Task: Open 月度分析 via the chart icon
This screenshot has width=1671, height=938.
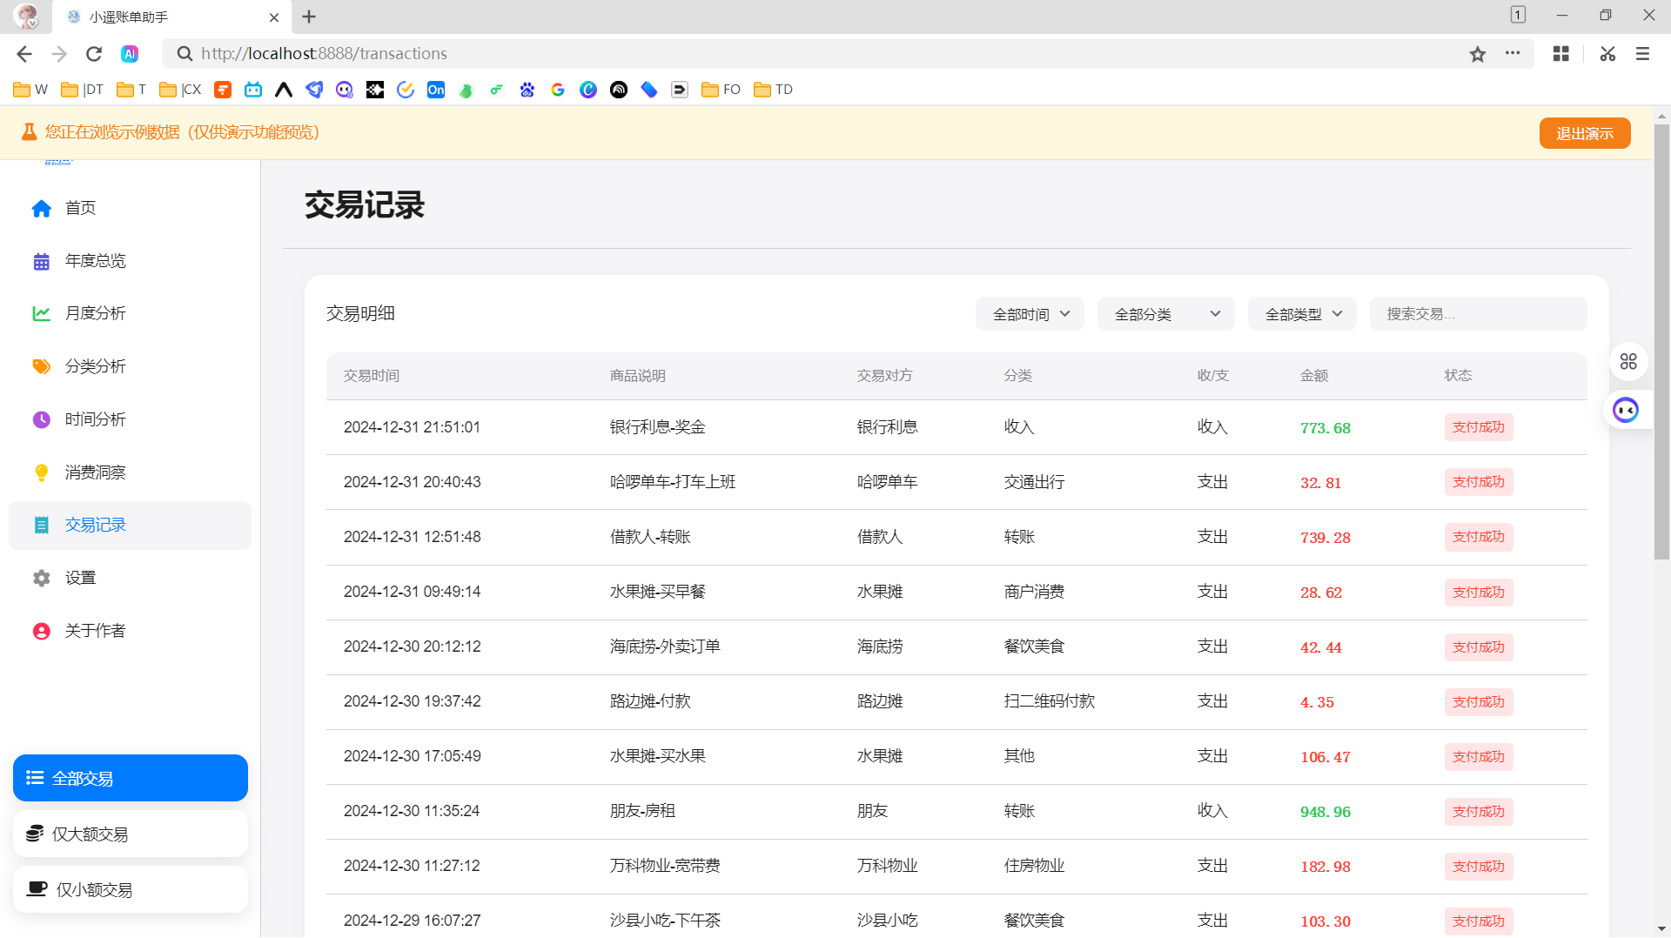Action: point(41,313)
